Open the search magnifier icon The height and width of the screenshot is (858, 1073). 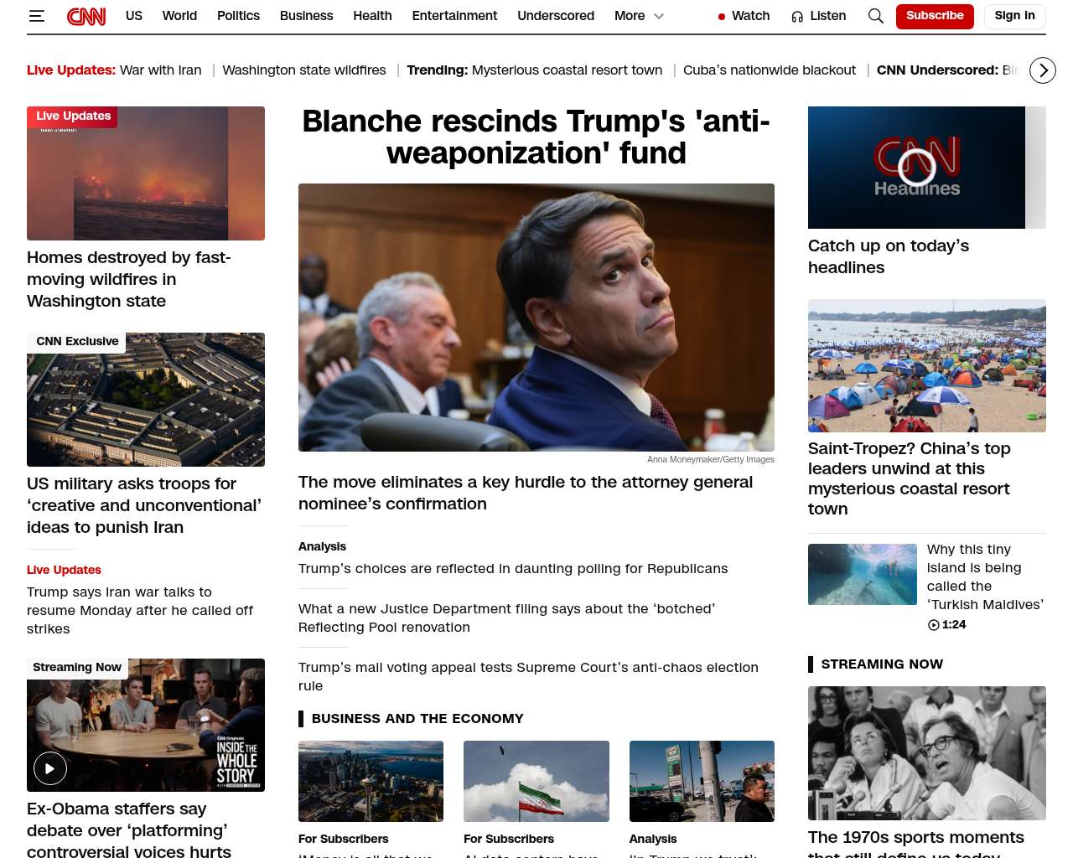(x=876, y=16)
